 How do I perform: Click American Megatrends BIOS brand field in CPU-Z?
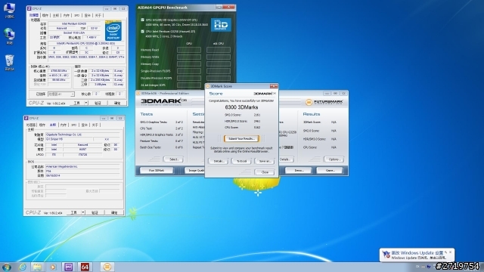[x=82, y=166]
